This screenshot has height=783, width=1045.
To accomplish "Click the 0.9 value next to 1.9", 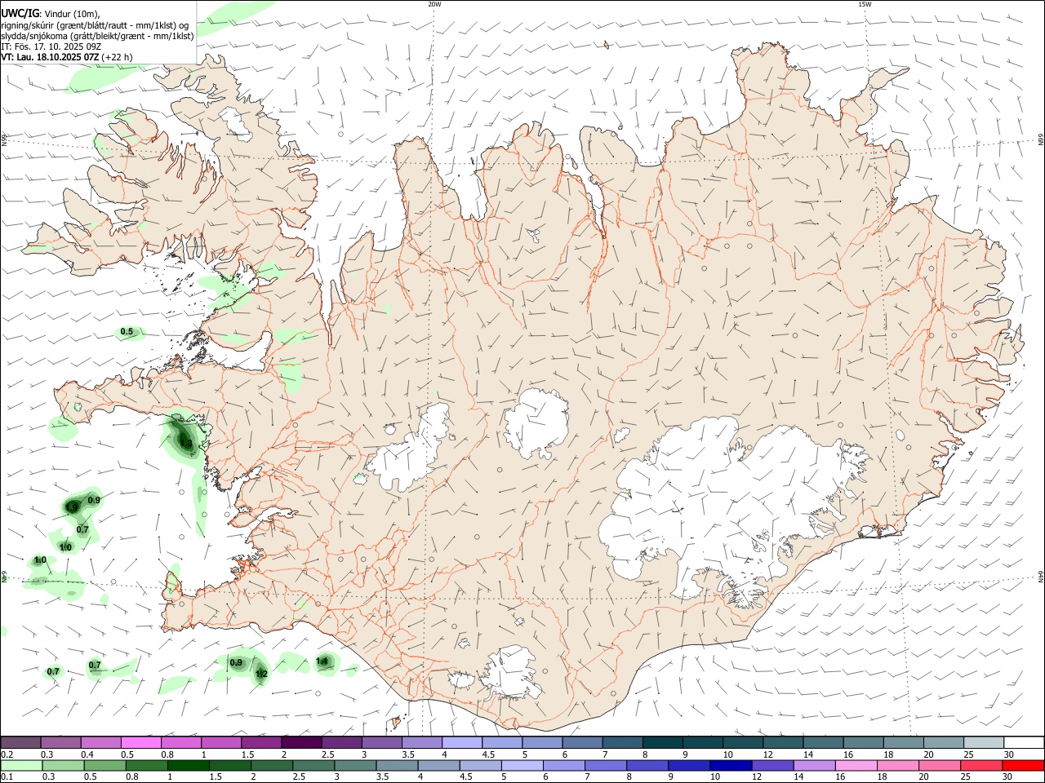I will 94,500.
